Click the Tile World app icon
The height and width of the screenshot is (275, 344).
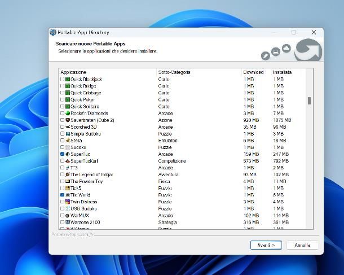pos(68,195)
